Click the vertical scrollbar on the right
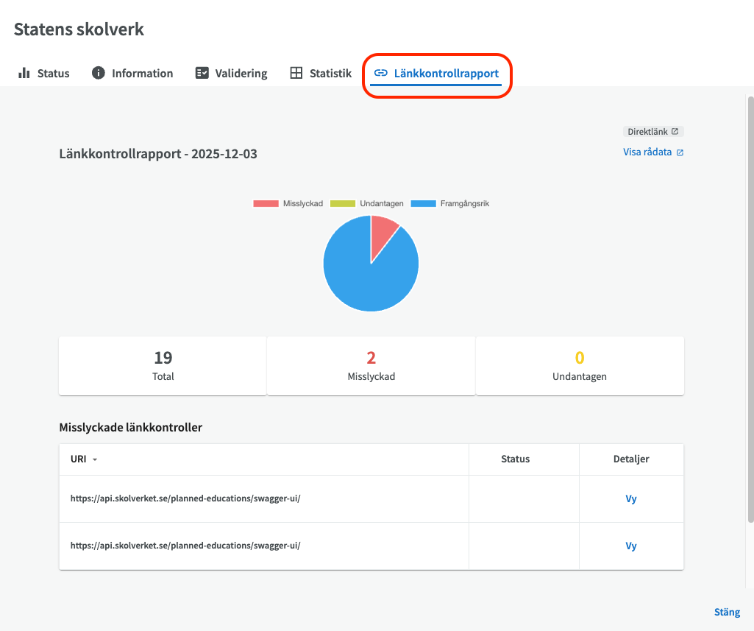 tap(750, 309)
